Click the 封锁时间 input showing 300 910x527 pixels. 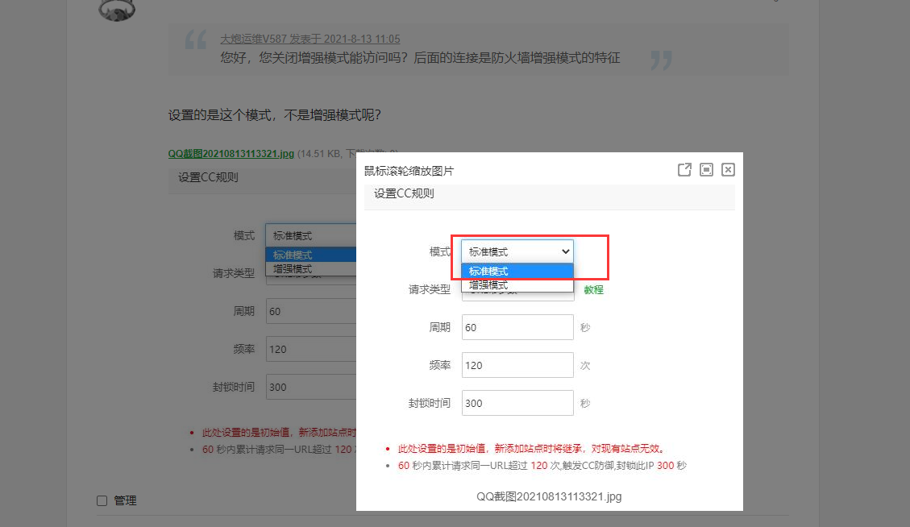(517, 402)
